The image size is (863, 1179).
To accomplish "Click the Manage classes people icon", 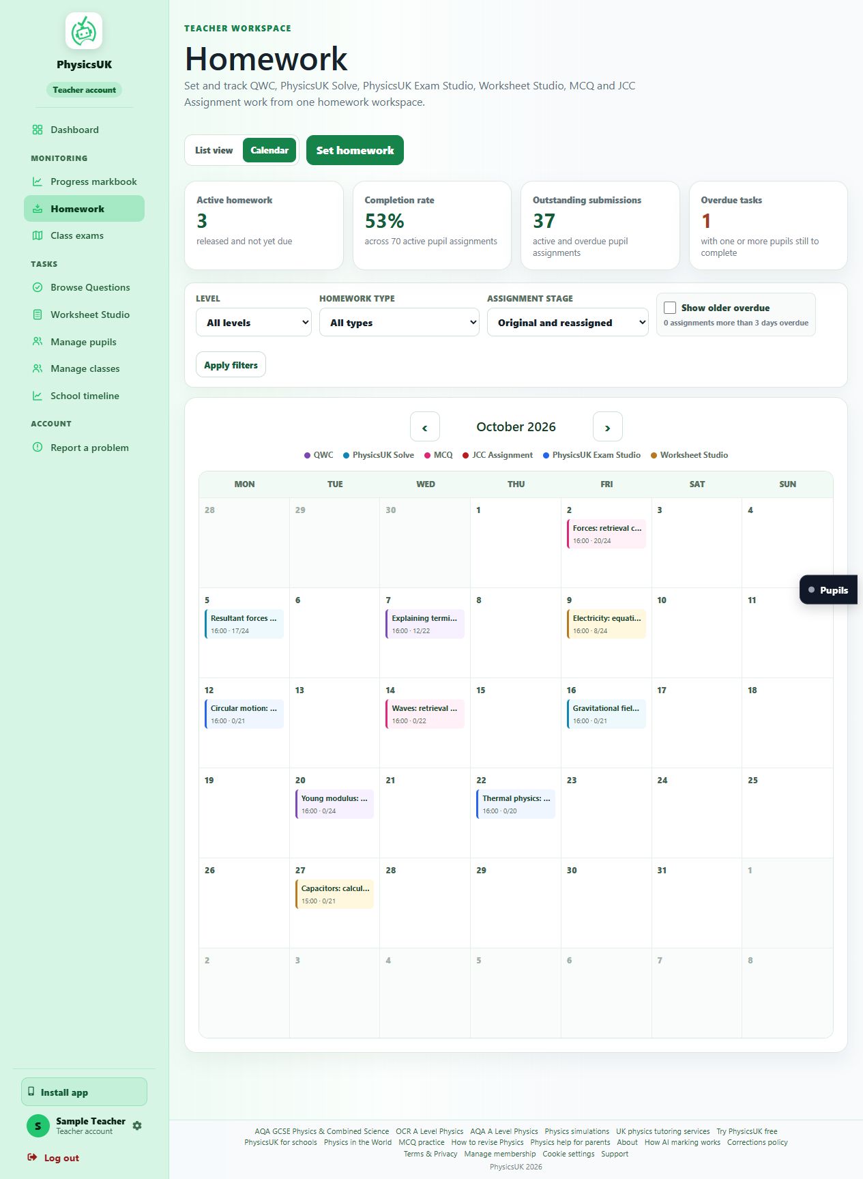I will tap(38, 368).
